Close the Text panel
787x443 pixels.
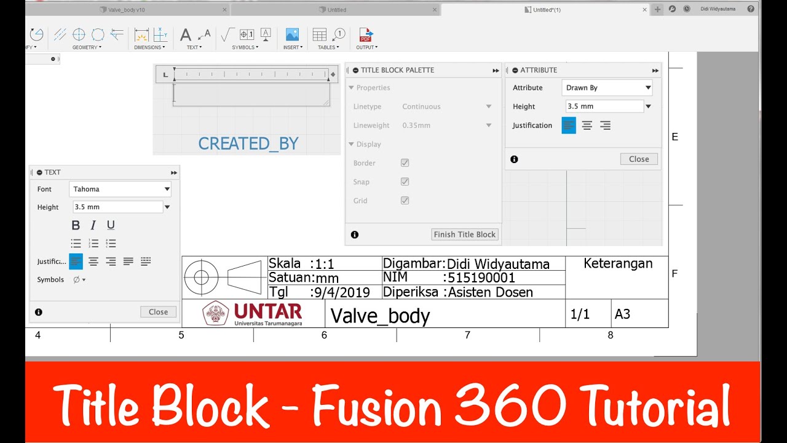tap(158, 312)
